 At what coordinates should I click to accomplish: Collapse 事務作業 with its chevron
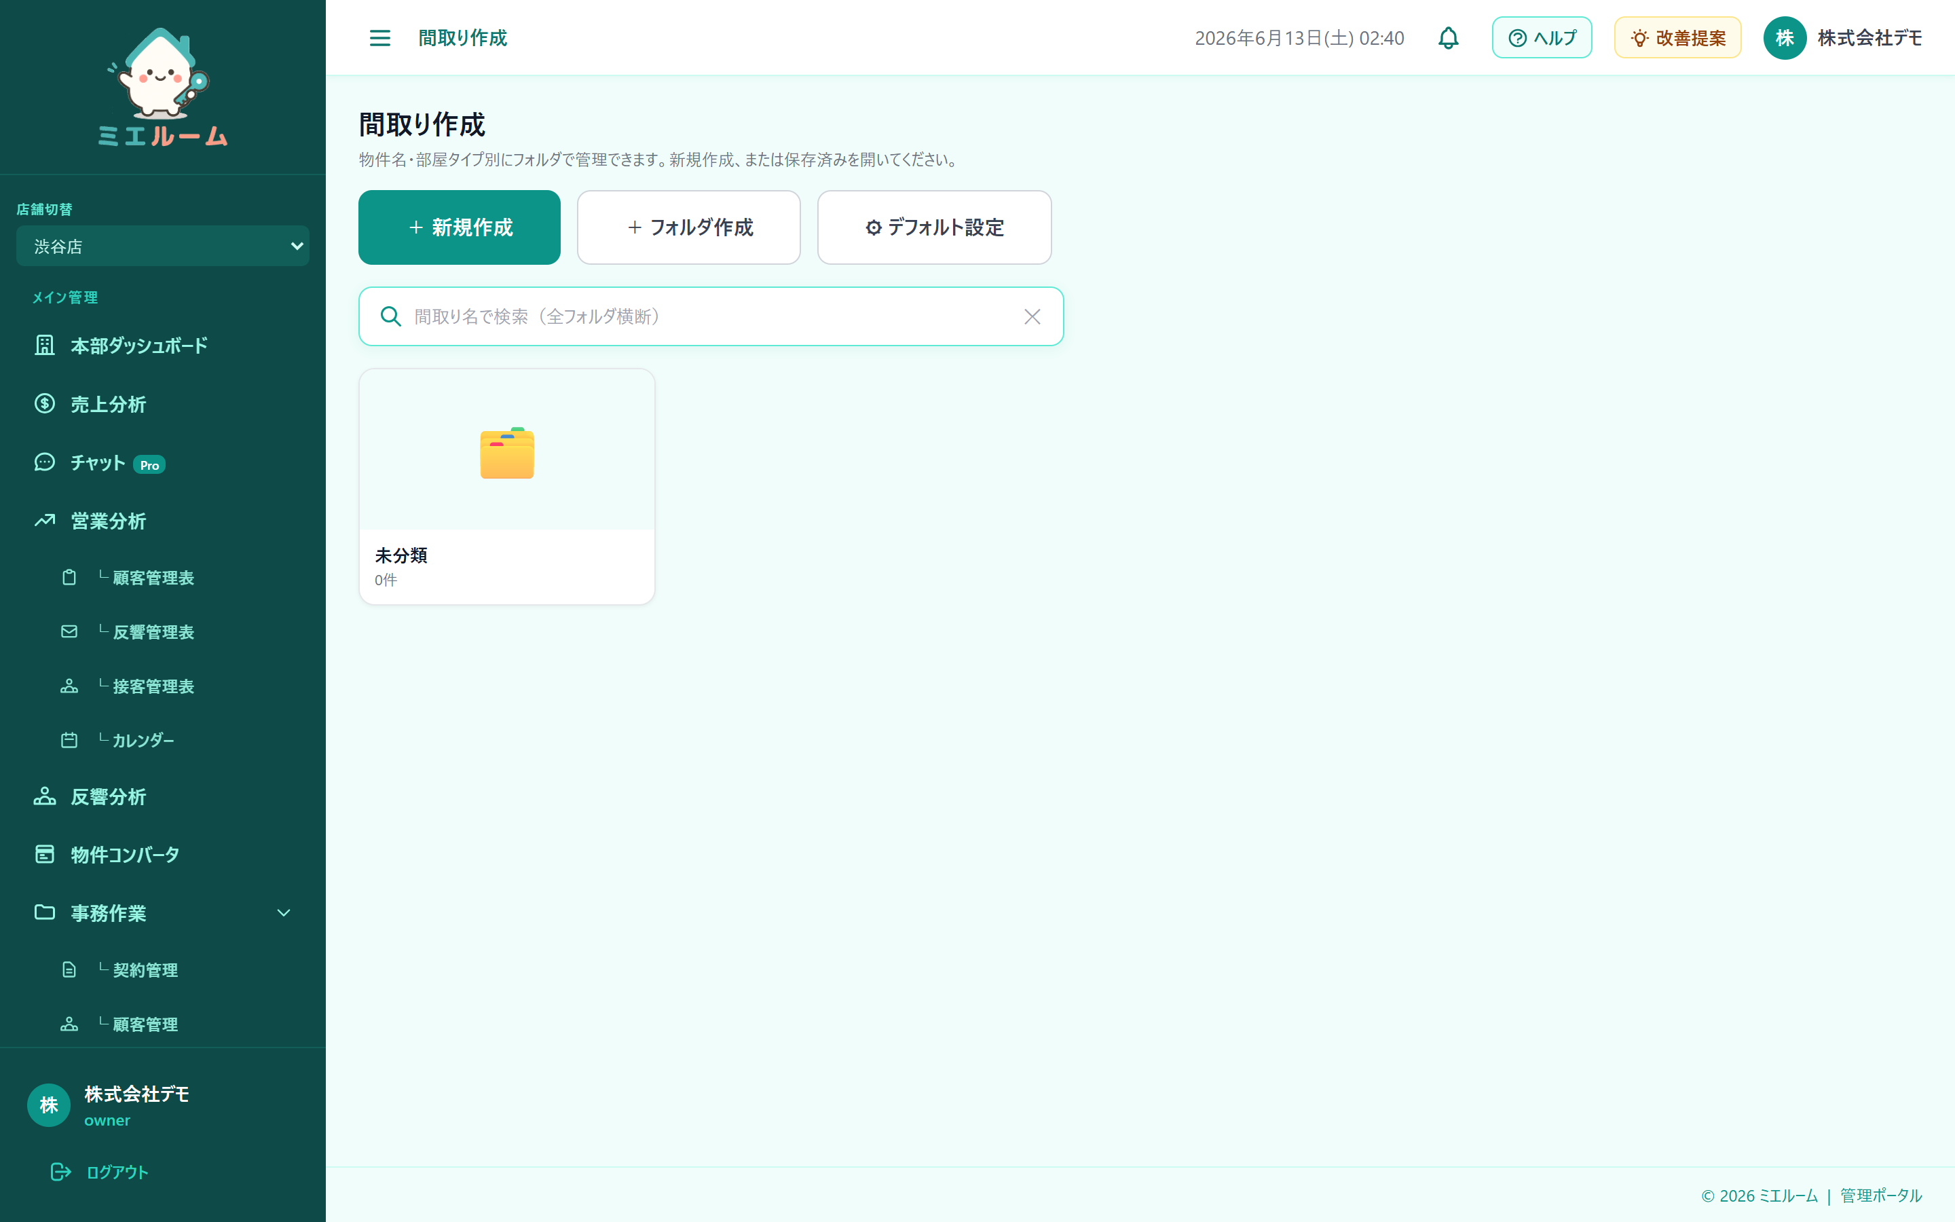pyautogui.click(x=284, y=912)
